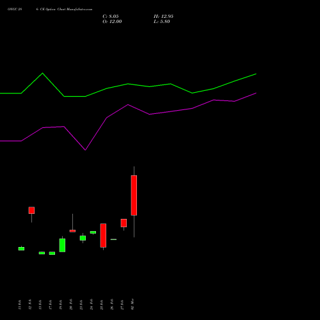Select the small green candlestick for 24 Feb

click(x=93, y=232)
